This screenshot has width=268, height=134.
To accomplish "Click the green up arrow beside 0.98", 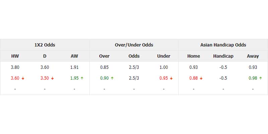I will coord(261,78).
